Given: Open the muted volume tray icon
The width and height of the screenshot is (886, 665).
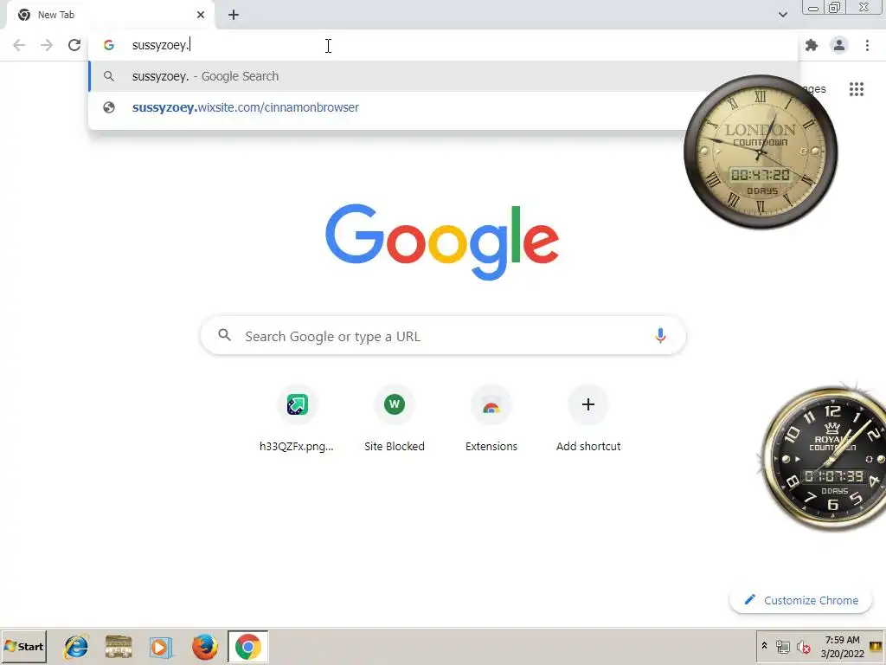Looking at the screenshot, I should (803, 646).
